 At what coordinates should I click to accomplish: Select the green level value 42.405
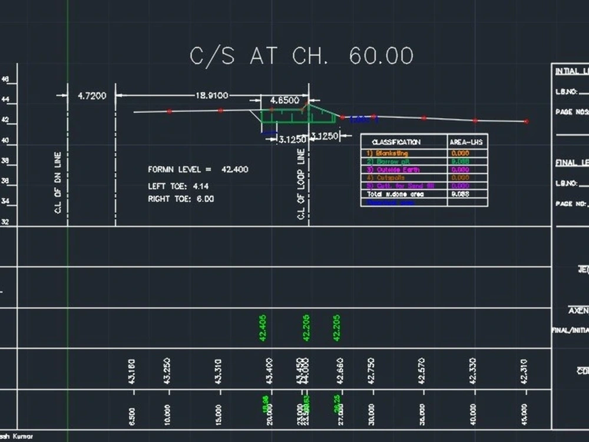pos(263,328)
